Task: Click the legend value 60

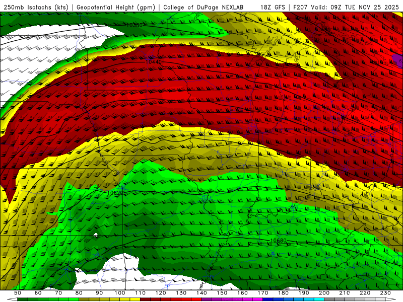Action: click(x=38, y=293)
